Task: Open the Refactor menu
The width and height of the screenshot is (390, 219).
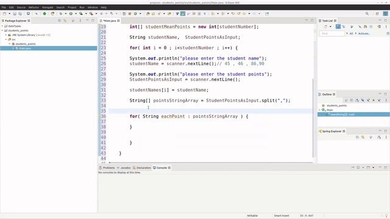Action: 34,7
